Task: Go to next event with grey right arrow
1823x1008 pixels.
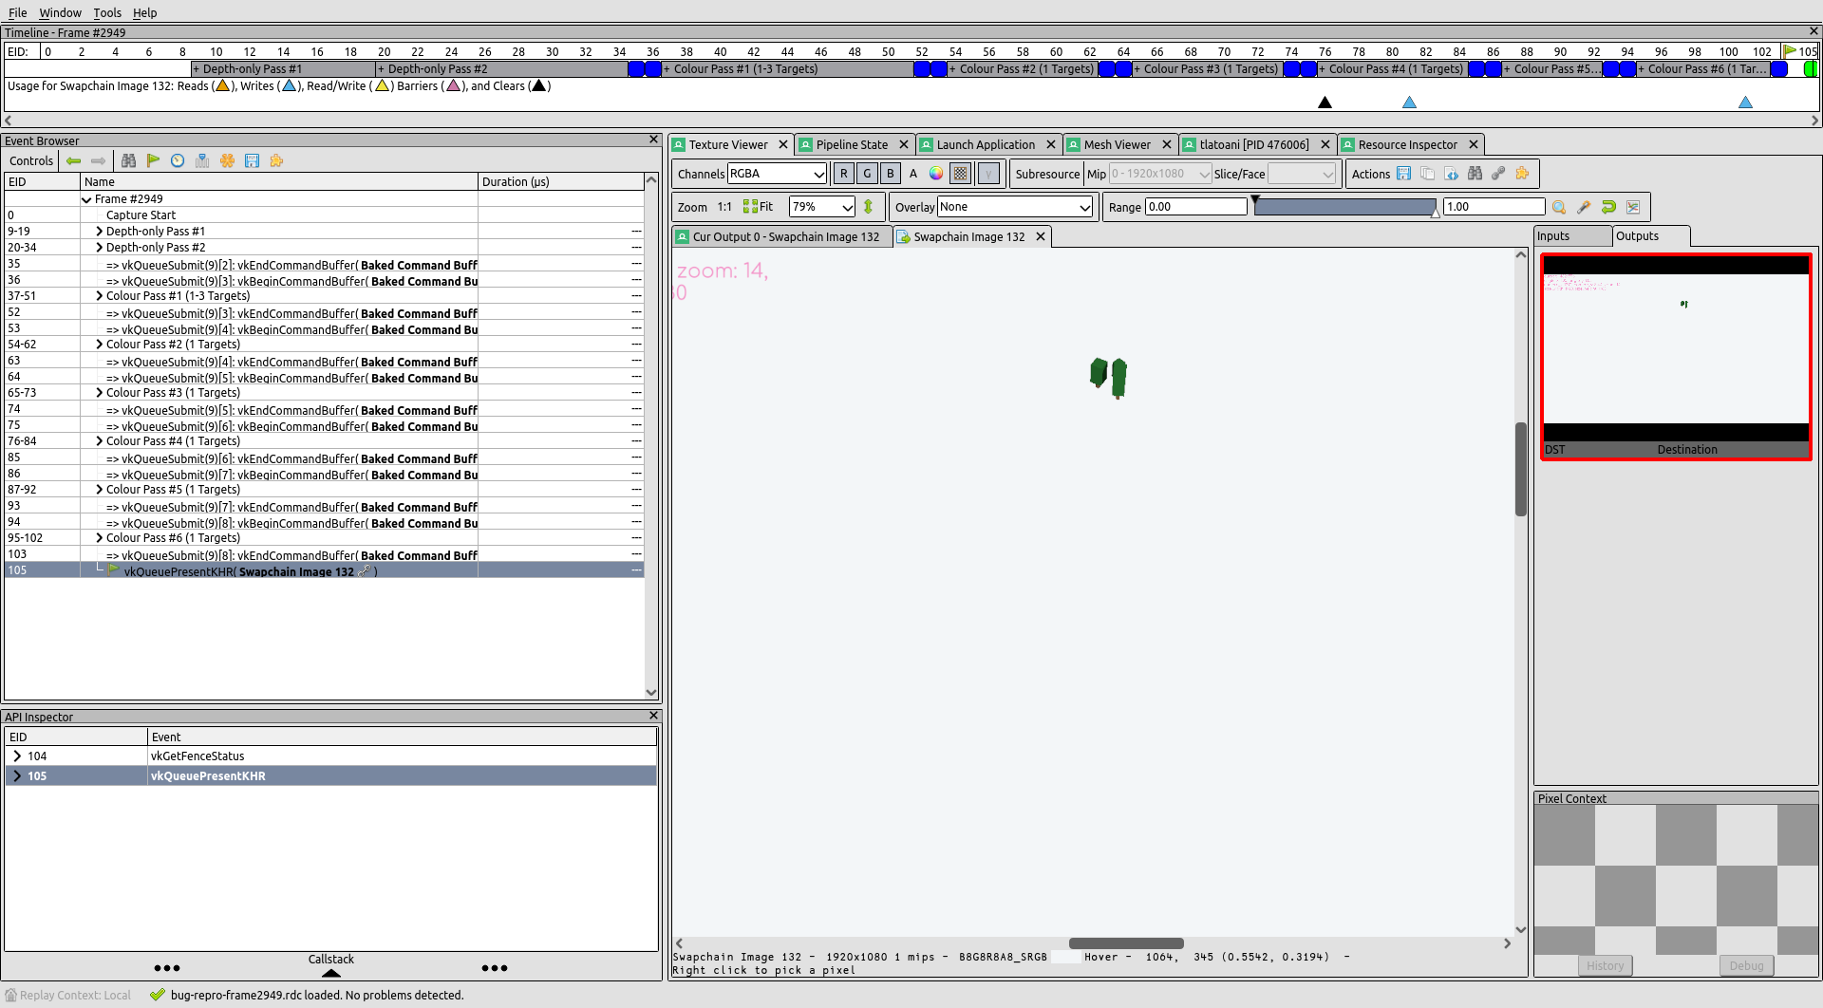Action: pos(98,161)
